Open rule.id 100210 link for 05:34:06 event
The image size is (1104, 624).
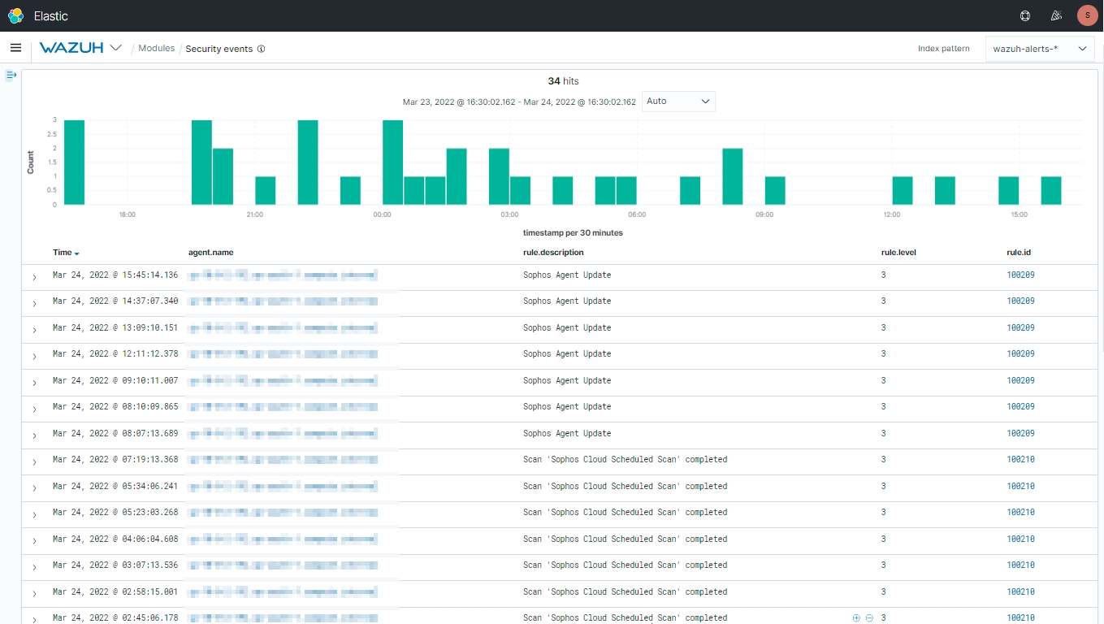1020,486
